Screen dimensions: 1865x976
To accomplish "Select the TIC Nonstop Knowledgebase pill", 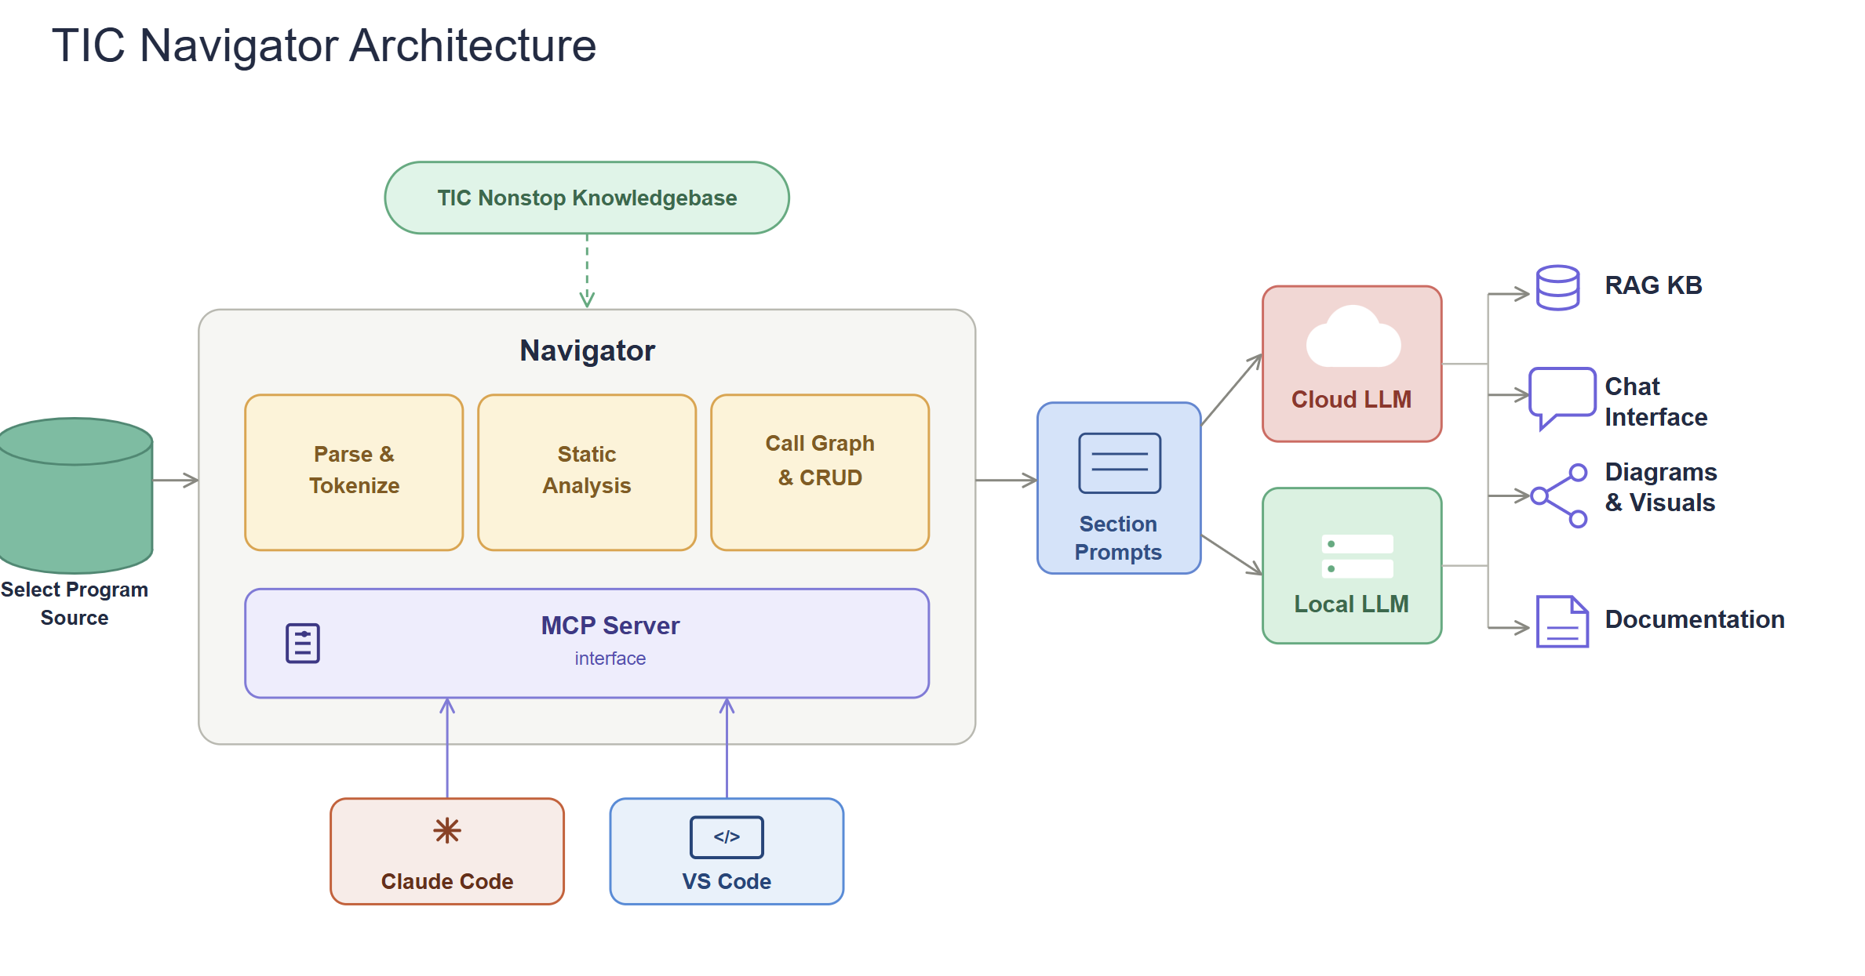I will click(x=587, y=198).
